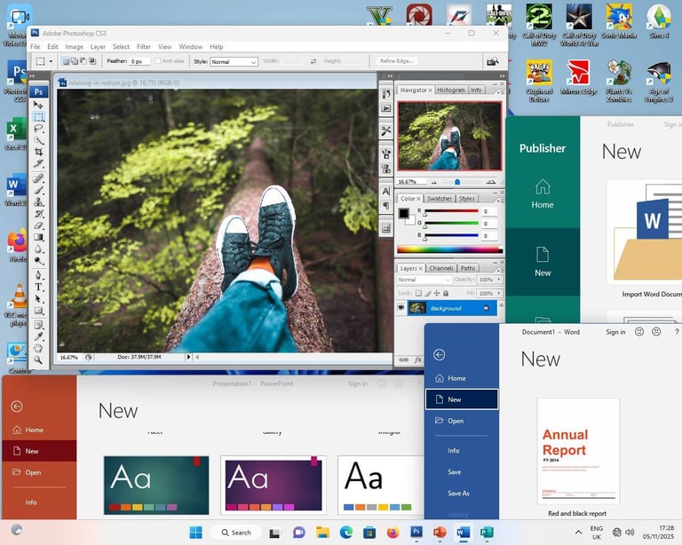Open the layer Fill slider arrow
The image size is (682, 545).
click(x=499, y=294)
